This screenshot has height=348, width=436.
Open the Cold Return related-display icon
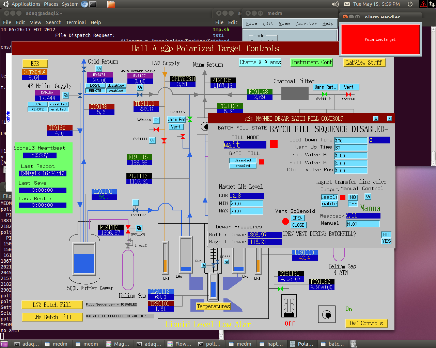point(99,69)
